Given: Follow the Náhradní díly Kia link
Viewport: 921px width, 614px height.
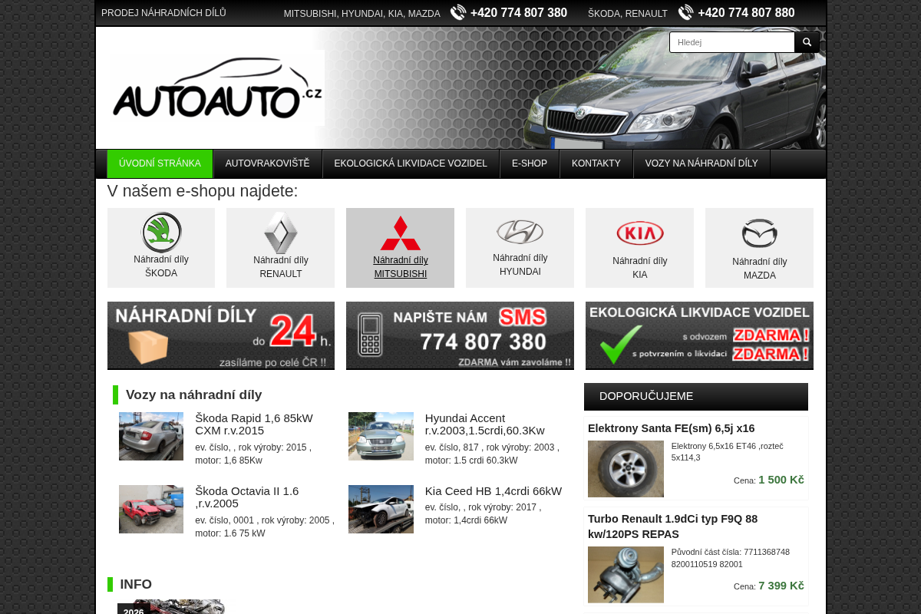Looking at the screenshot, I should pos(640,268).
